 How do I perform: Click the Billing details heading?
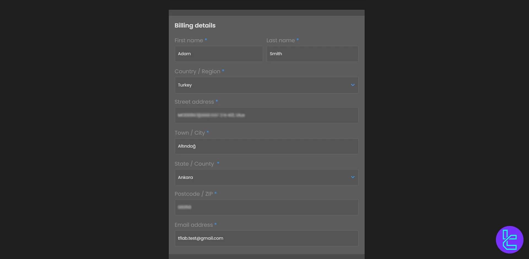click(195, 26)
